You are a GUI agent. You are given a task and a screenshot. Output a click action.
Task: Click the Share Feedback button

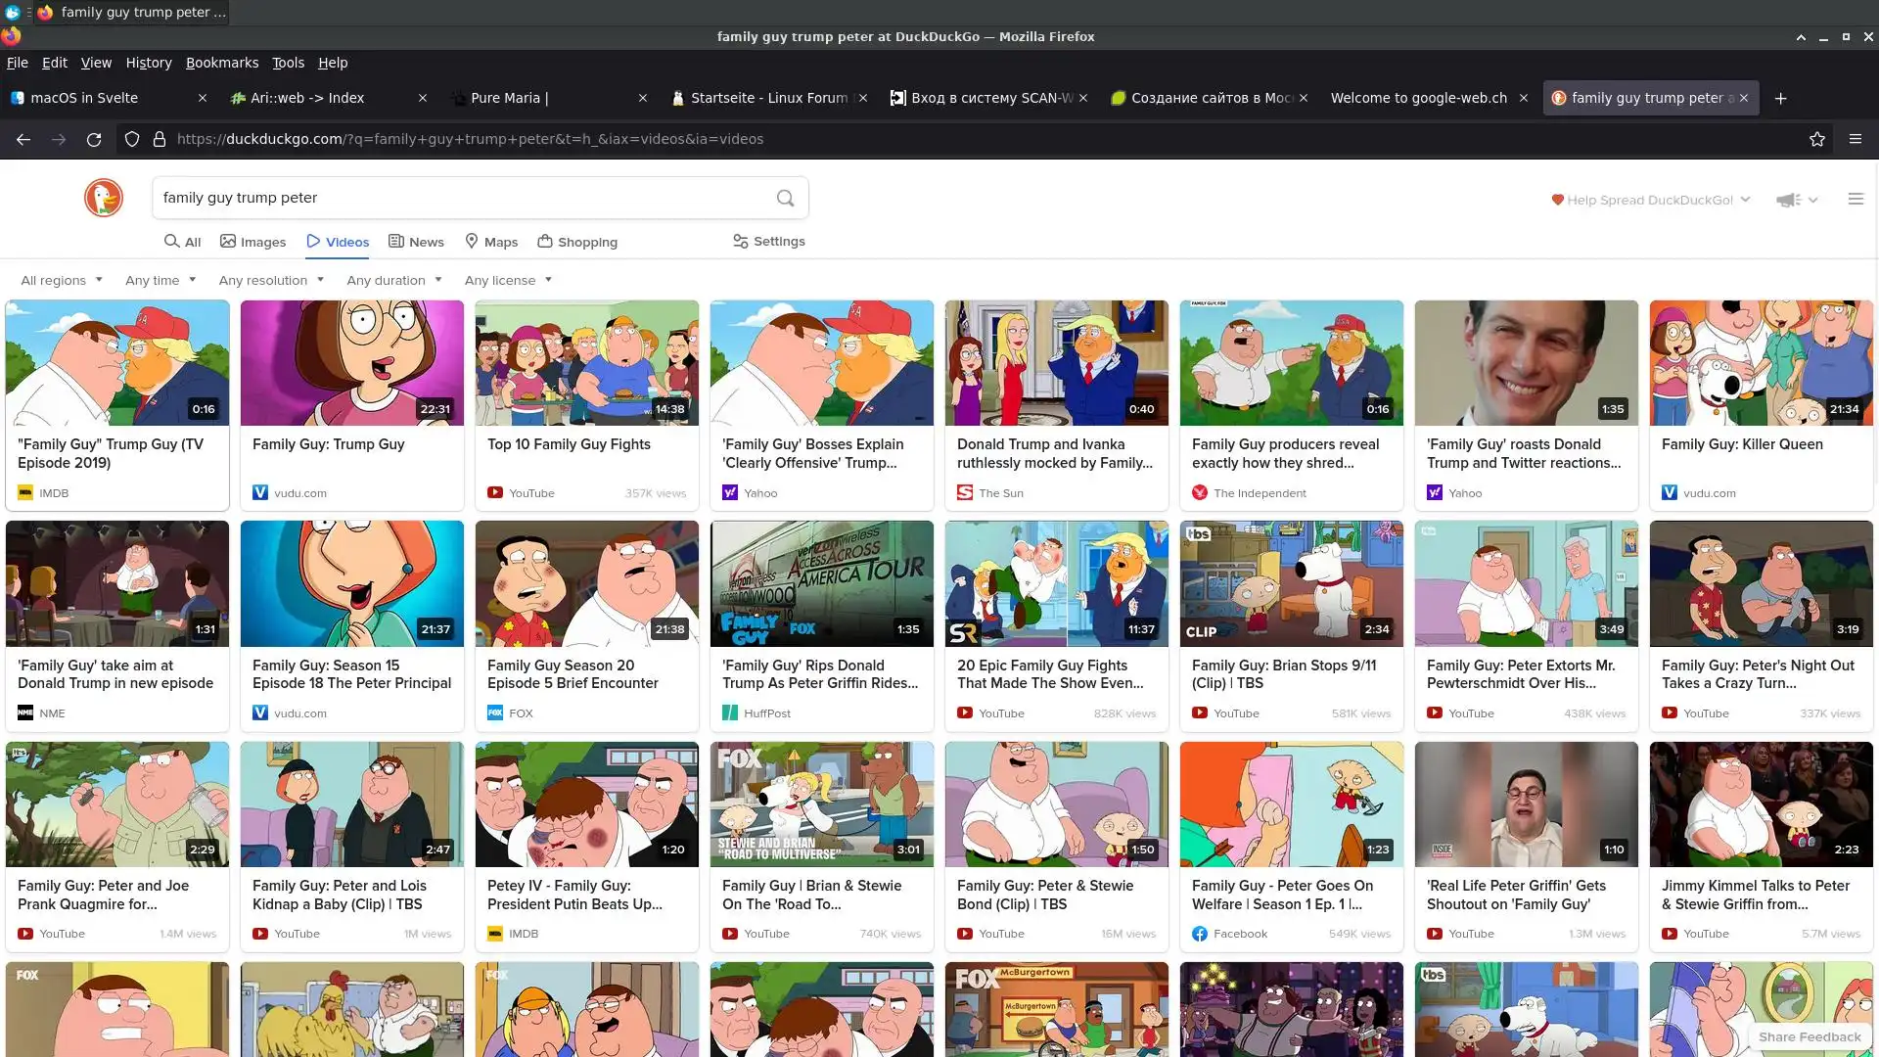pyautogui.click(x=1809, y=1036)
